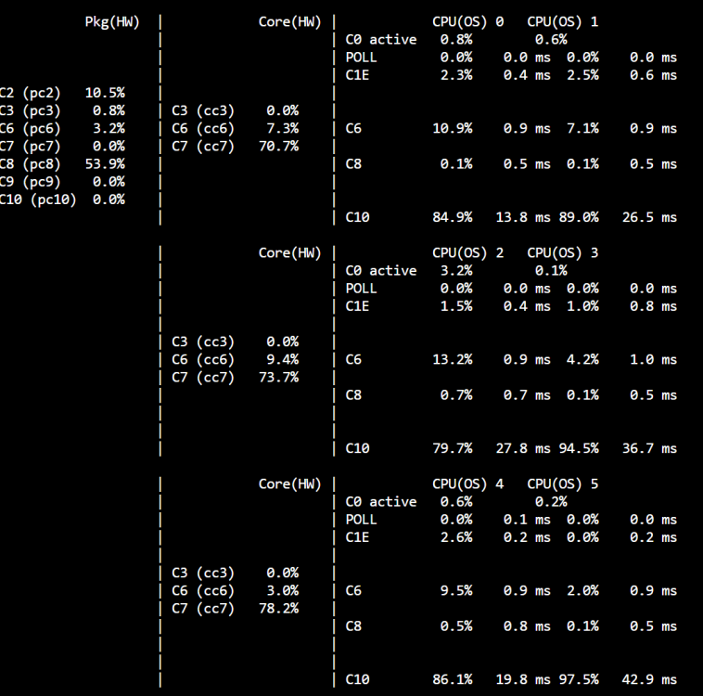Select the CPU(OS) 1 header

coord(562,22)
